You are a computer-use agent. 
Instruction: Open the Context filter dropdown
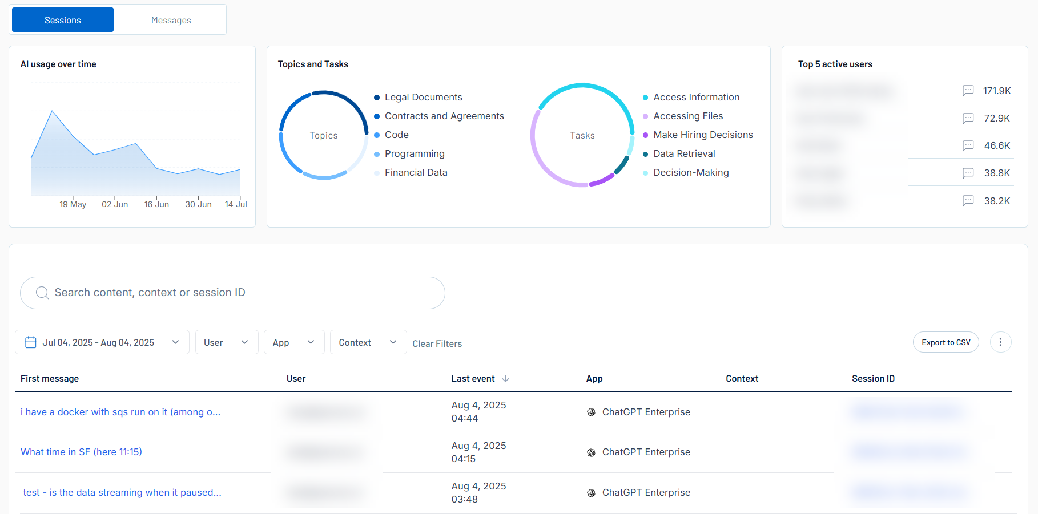coord(368,342)
